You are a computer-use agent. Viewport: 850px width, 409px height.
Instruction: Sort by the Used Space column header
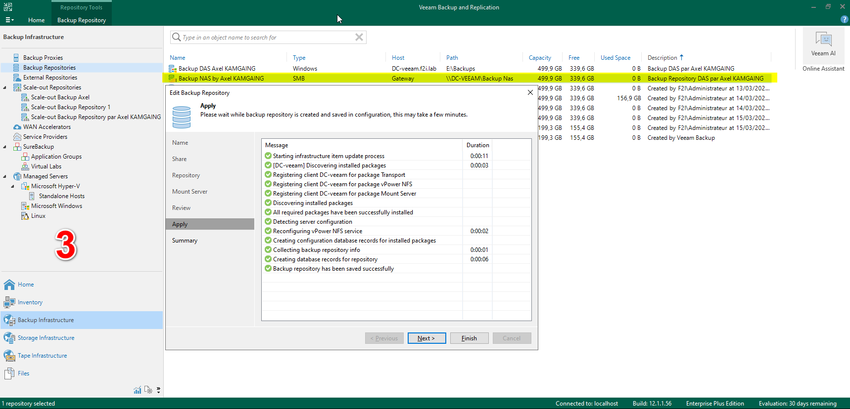tap(615, 58)
